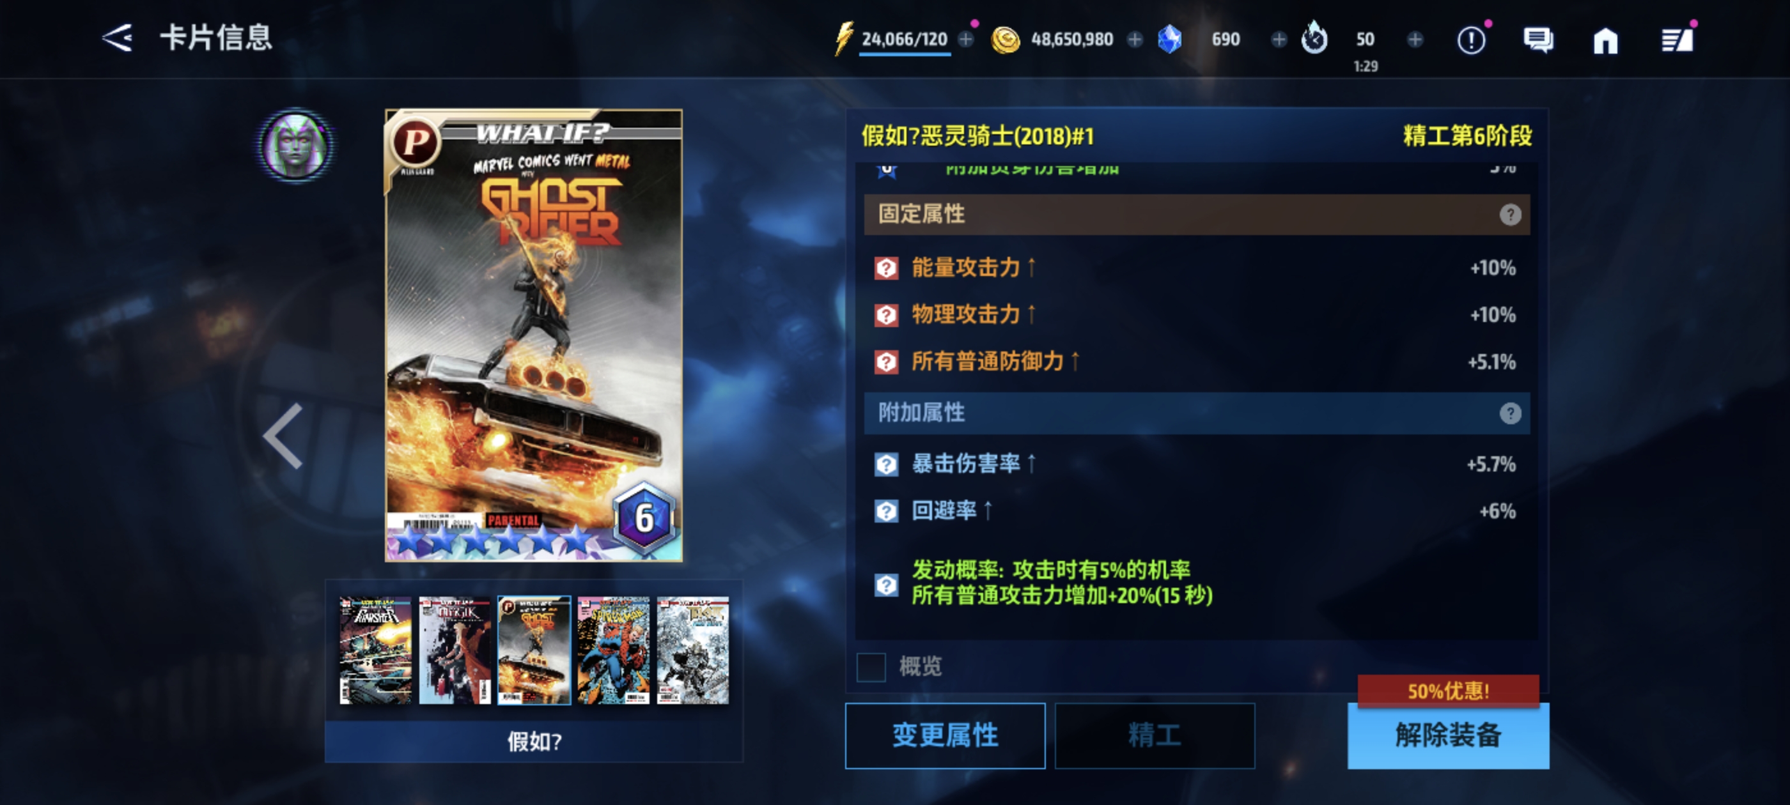Open the notice exclamation icon

coord(1471,40)
